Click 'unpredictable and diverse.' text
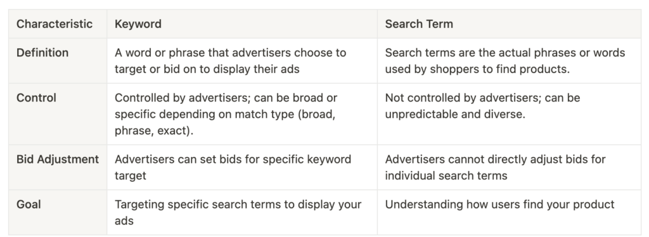 coord(455,114)
